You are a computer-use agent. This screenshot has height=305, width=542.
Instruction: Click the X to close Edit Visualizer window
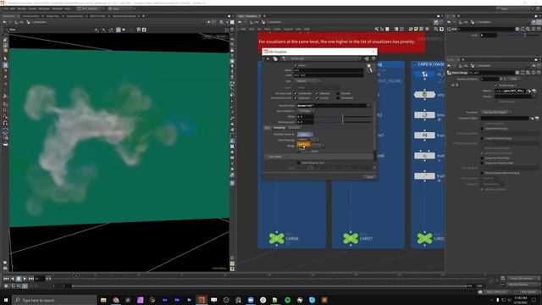click(x=373, y=52)
